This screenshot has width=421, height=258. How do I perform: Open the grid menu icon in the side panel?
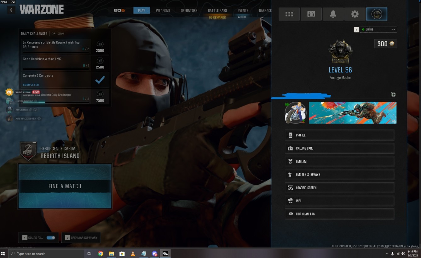point(289,14)
